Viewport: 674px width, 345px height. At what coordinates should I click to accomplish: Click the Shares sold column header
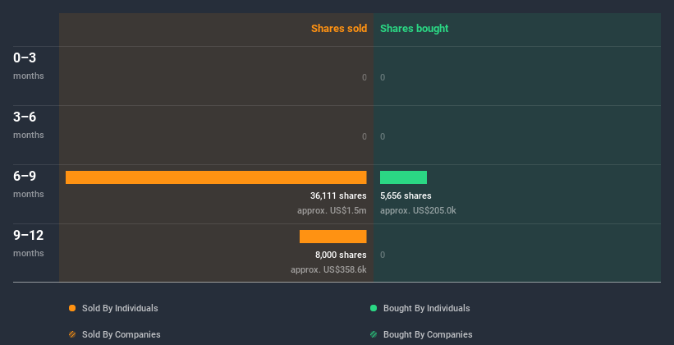[339, 29]
